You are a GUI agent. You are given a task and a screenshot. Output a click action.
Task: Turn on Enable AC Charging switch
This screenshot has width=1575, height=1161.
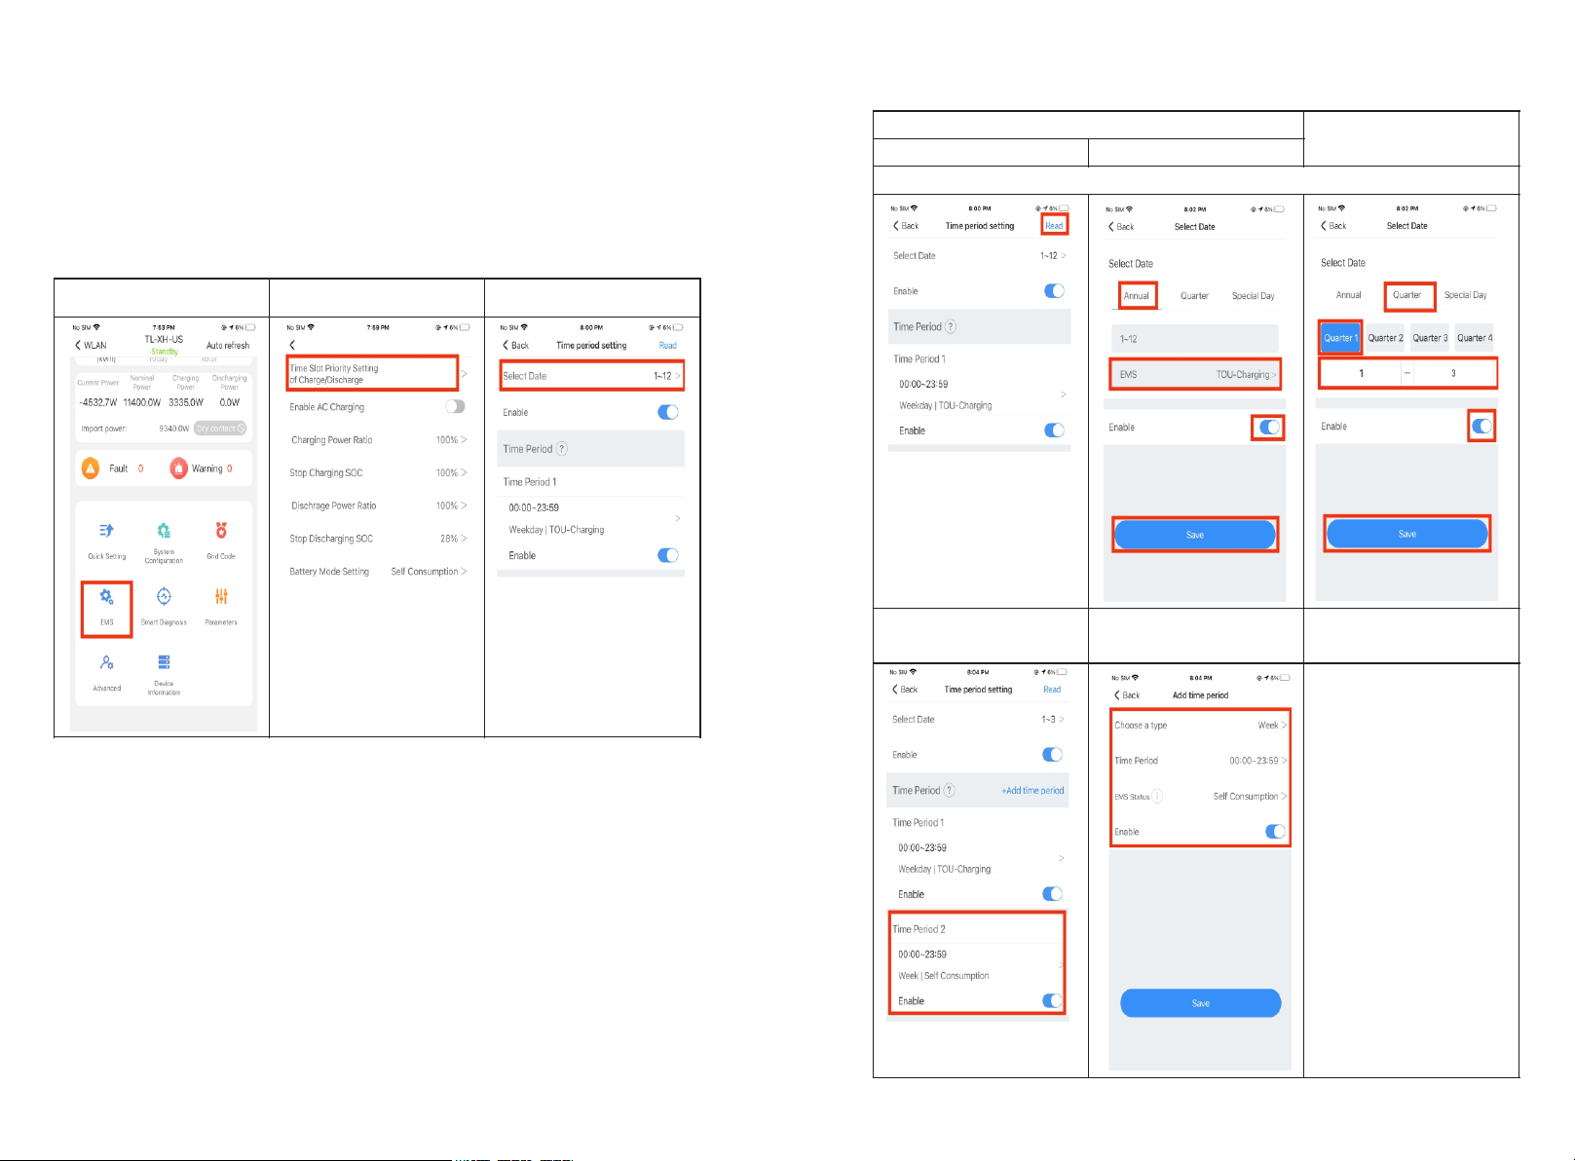(455, 406)
